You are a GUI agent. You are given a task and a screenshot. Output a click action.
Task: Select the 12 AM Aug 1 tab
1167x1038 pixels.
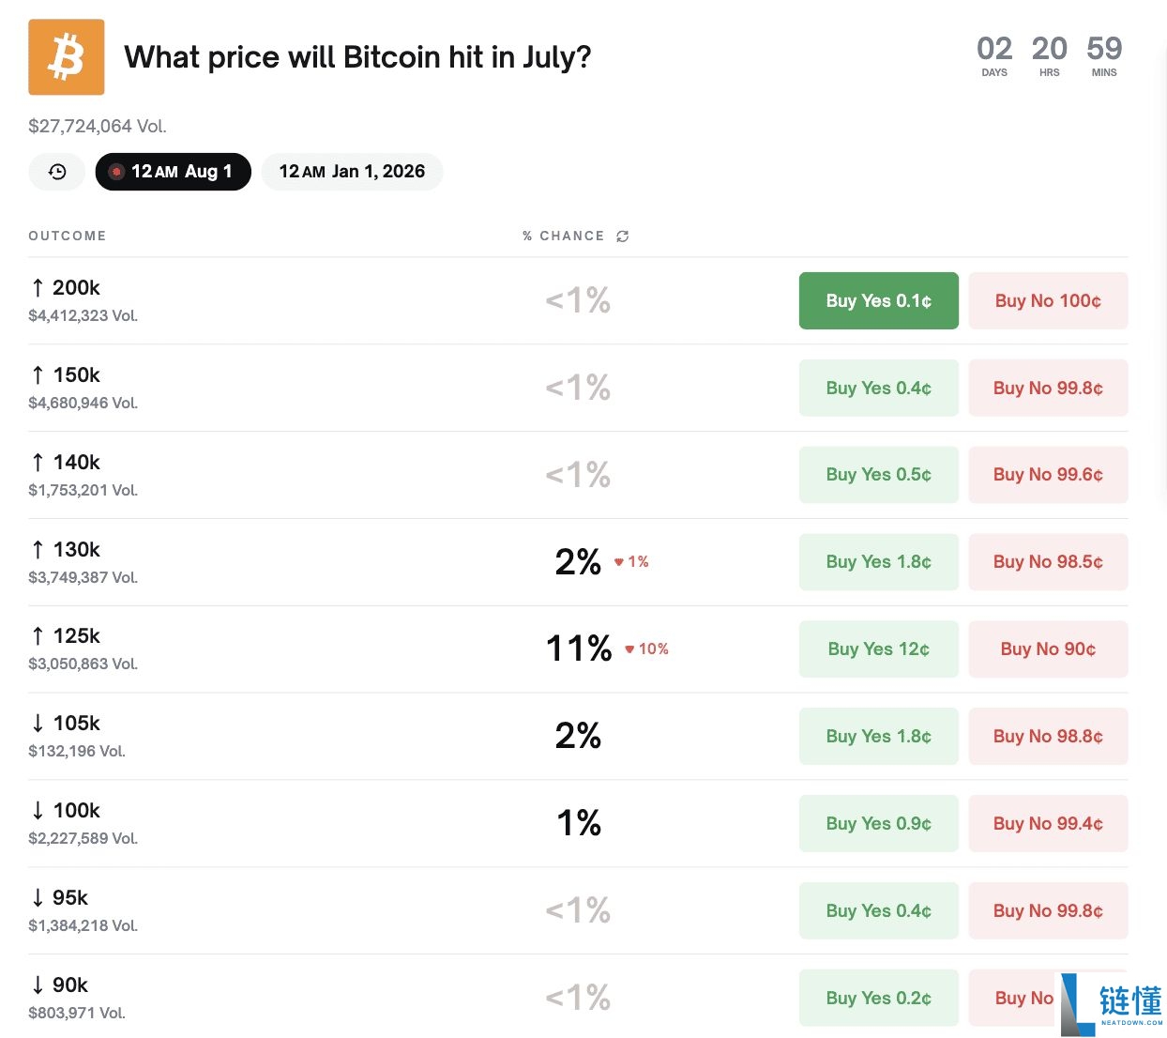click(x=174, y=172)
